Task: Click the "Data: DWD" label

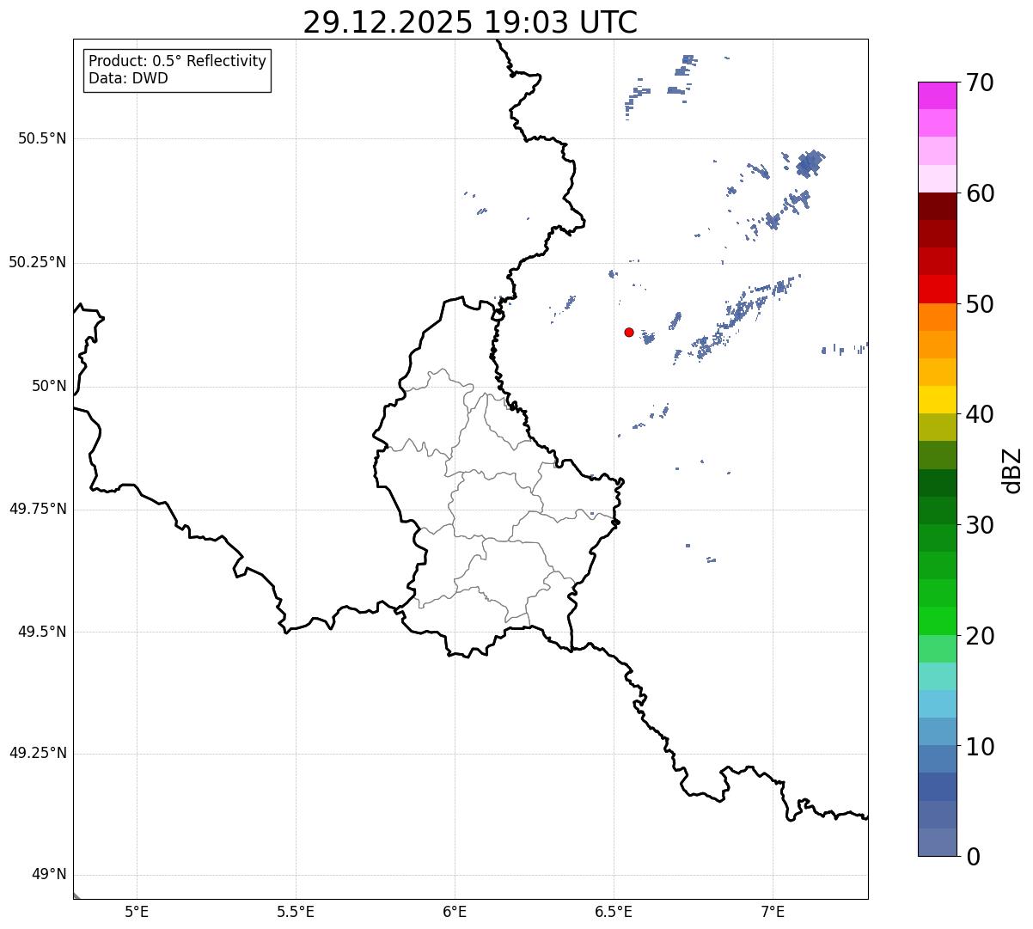Action: (129, 78)
